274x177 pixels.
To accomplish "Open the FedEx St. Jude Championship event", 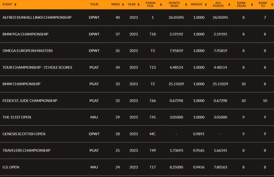I will [30, 101].
